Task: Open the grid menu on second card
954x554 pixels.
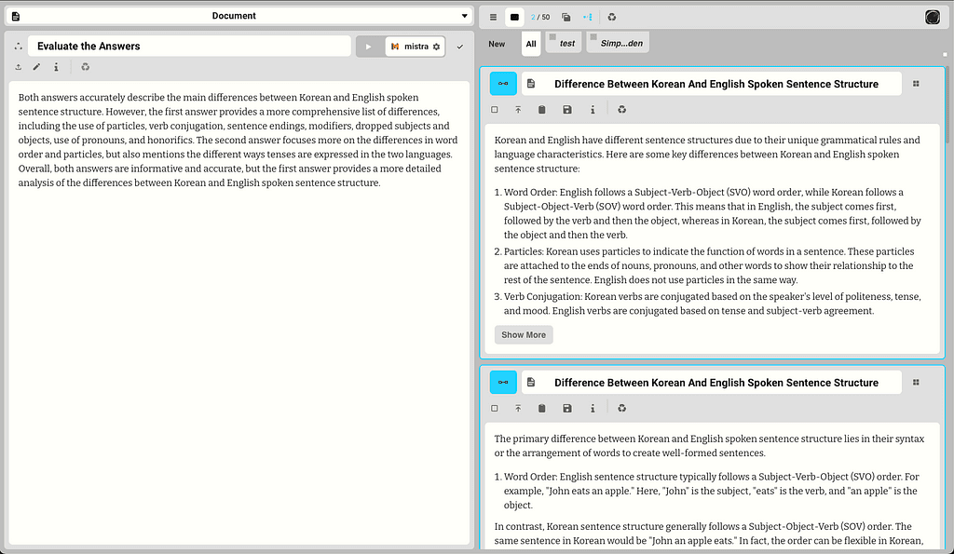Action: (x=916, y=383)
